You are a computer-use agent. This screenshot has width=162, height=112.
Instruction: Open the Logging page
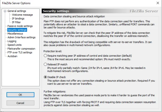(12, 41)
